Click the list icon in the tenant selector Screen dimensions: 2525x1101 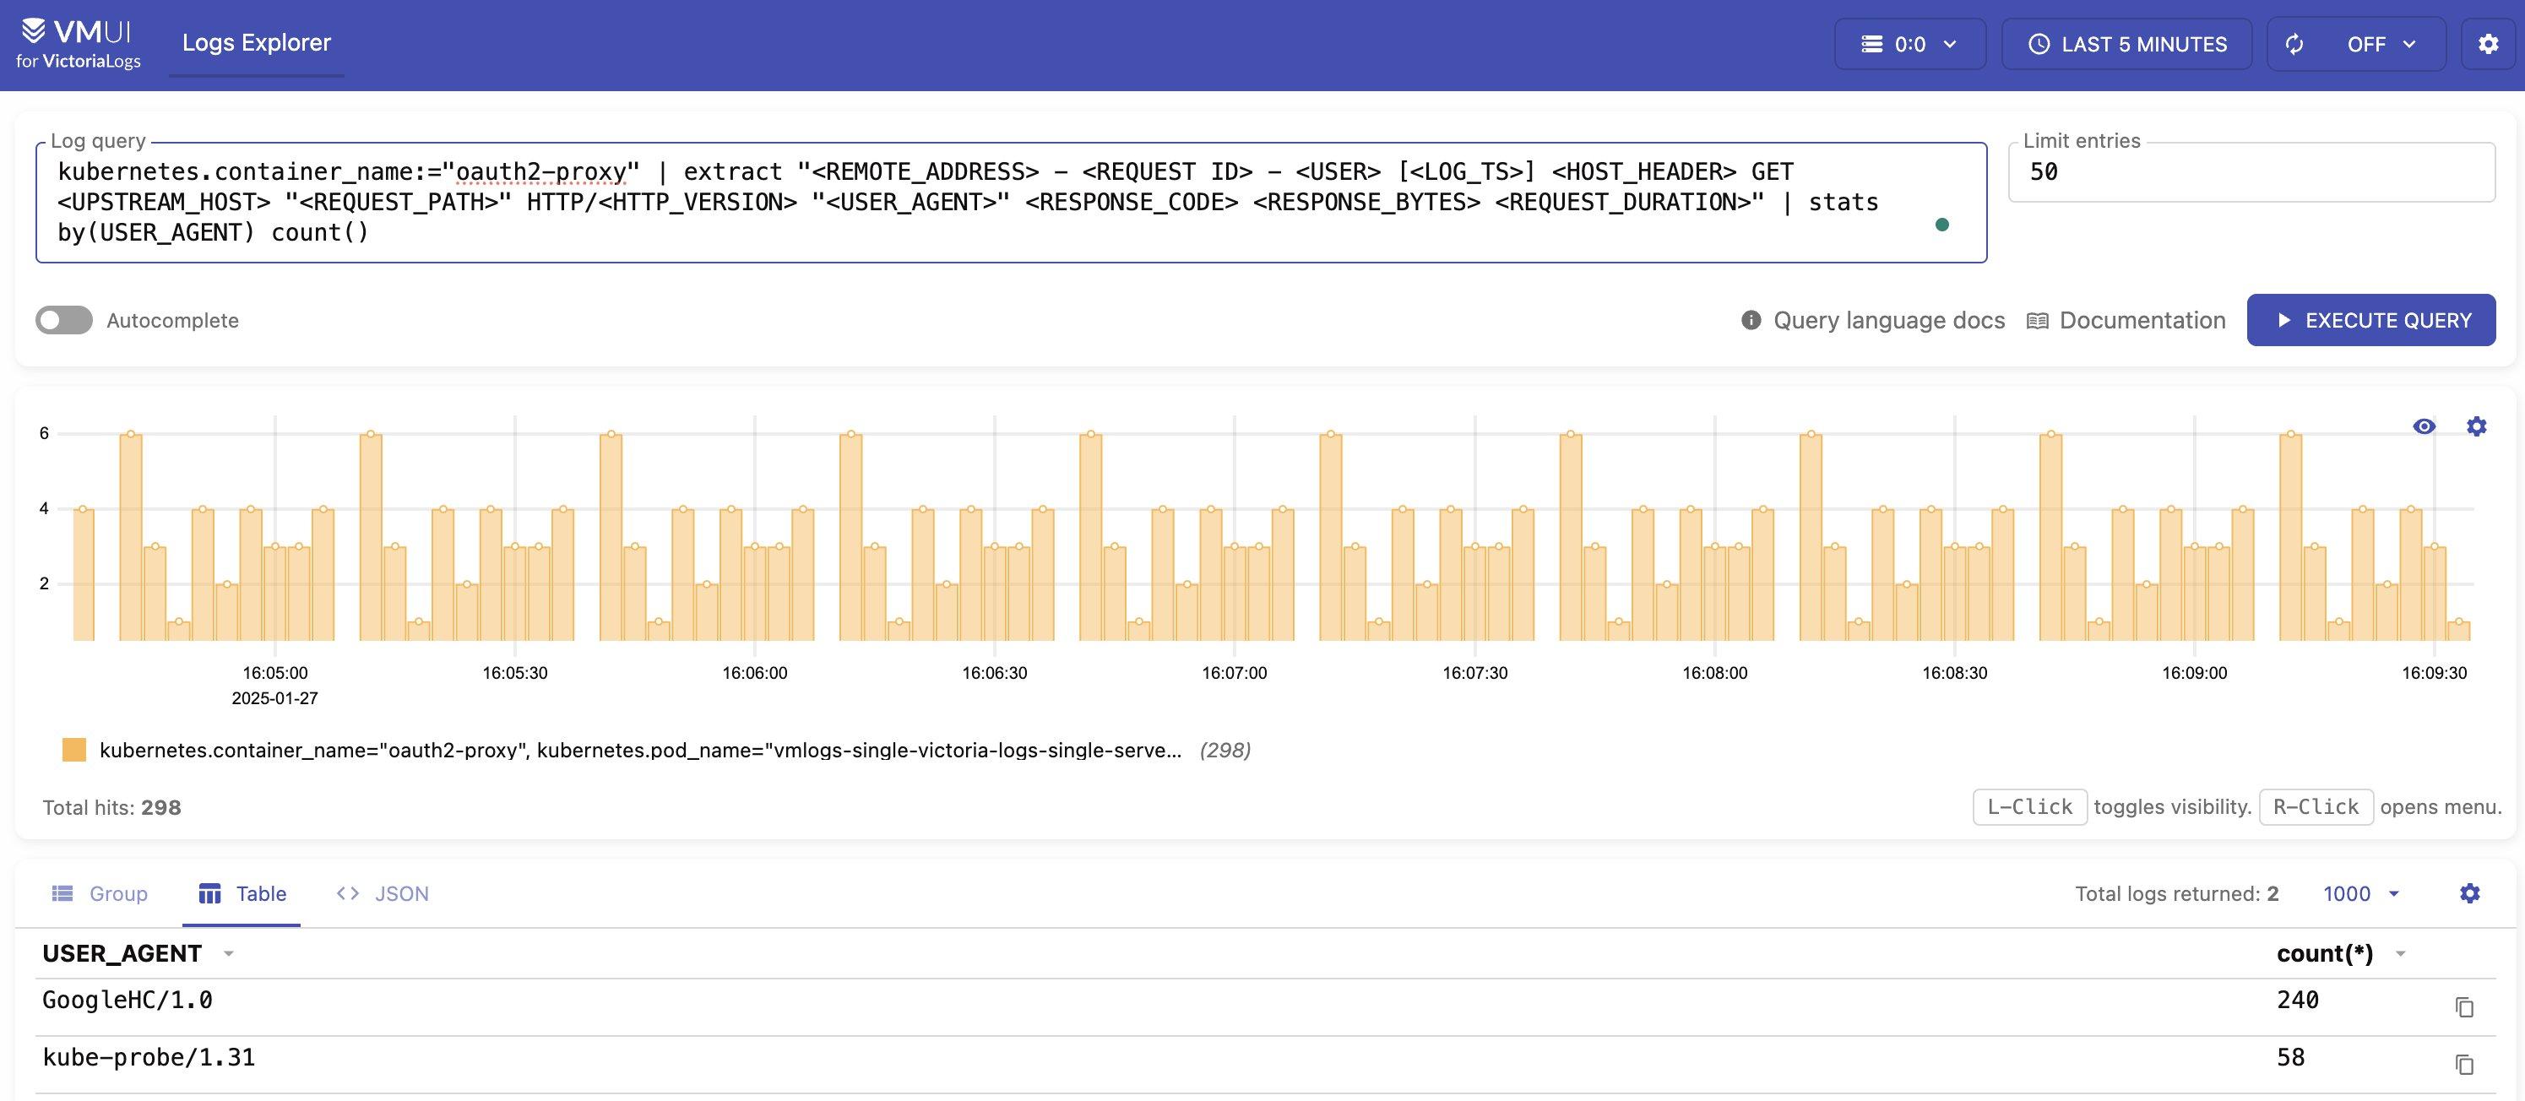[1872, 44]
